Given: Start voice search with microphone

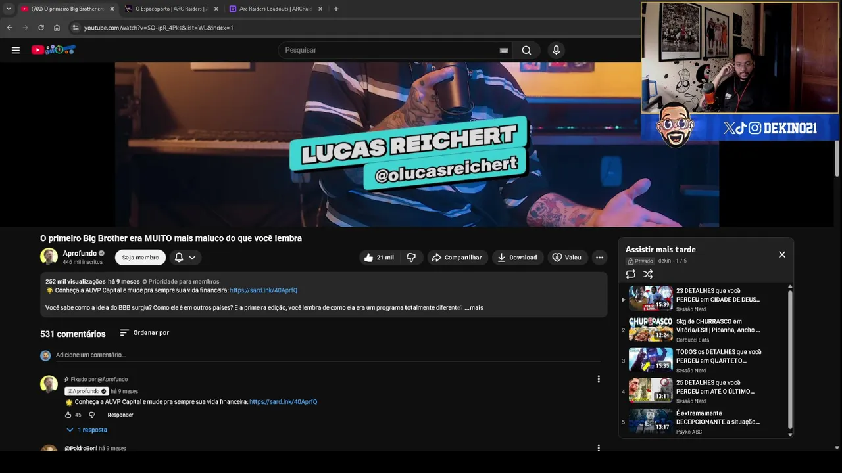Looking at the screenshot, I should (557, 50).
